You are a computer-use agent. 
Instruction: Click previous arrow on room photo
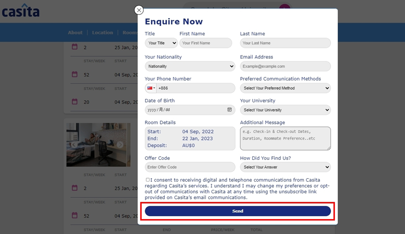click(x=74, y=144)
